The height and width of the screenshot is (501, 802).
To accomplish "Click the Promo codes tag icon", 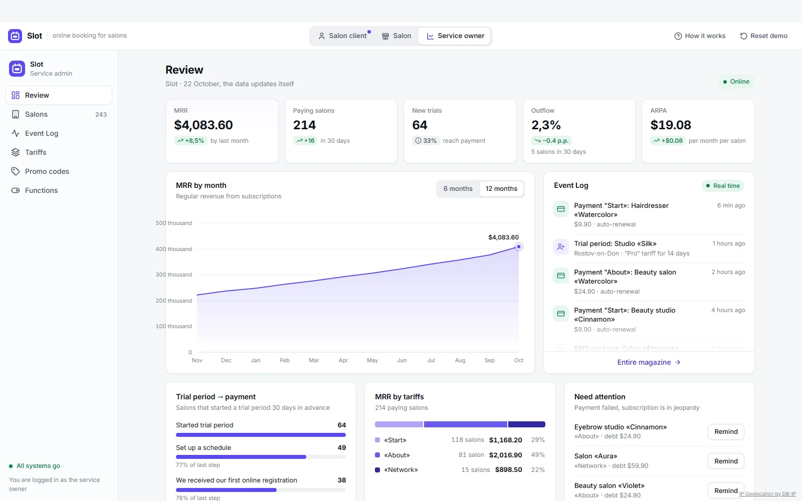I will [x=16, y=171].
